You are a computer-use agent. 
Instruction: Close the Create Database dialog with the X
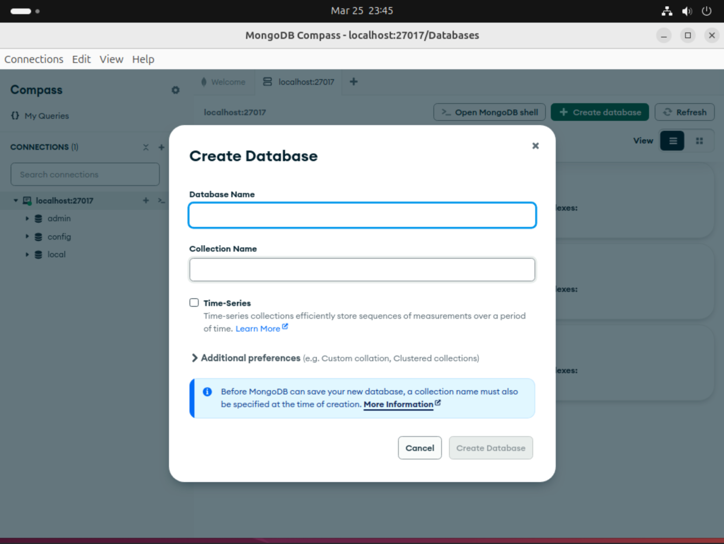coord(535,146)
